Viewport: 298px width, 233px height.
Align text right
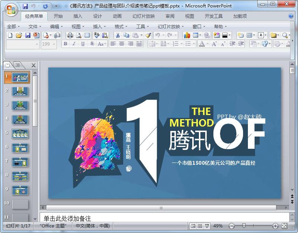(130, 44)
